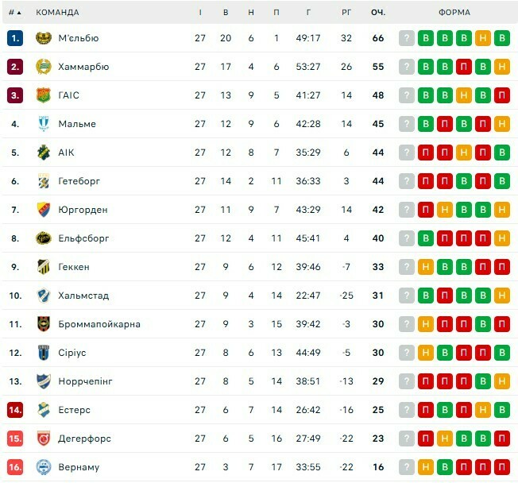Viewport: 518px width, 483px height.
Task: Click the Юргорден team shield icon
Action: [44, 210]
